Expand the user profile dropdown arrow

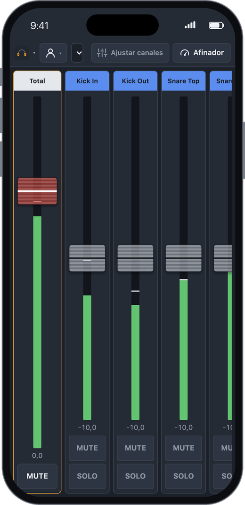[60, 53]
